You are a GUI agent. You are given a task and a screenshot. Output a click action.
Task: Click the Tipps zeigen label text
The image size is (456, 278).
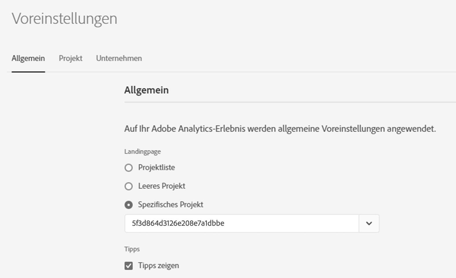[158, 266]
